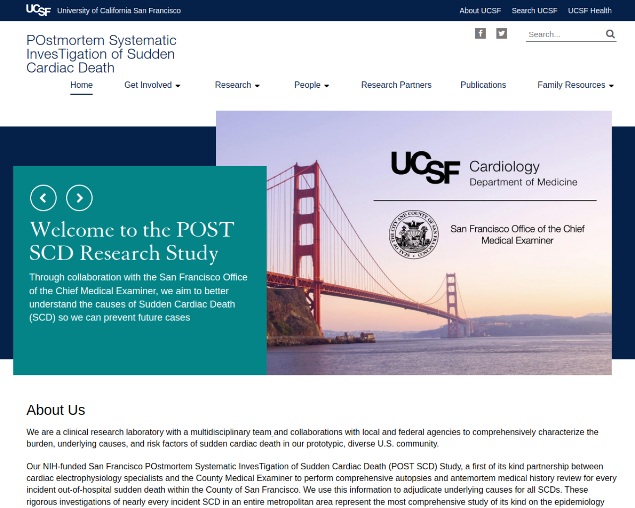This screenshot has height=508, width=635.
Task: Open About UCSF link
Action: pyautogui.click(x=480, y=10)
